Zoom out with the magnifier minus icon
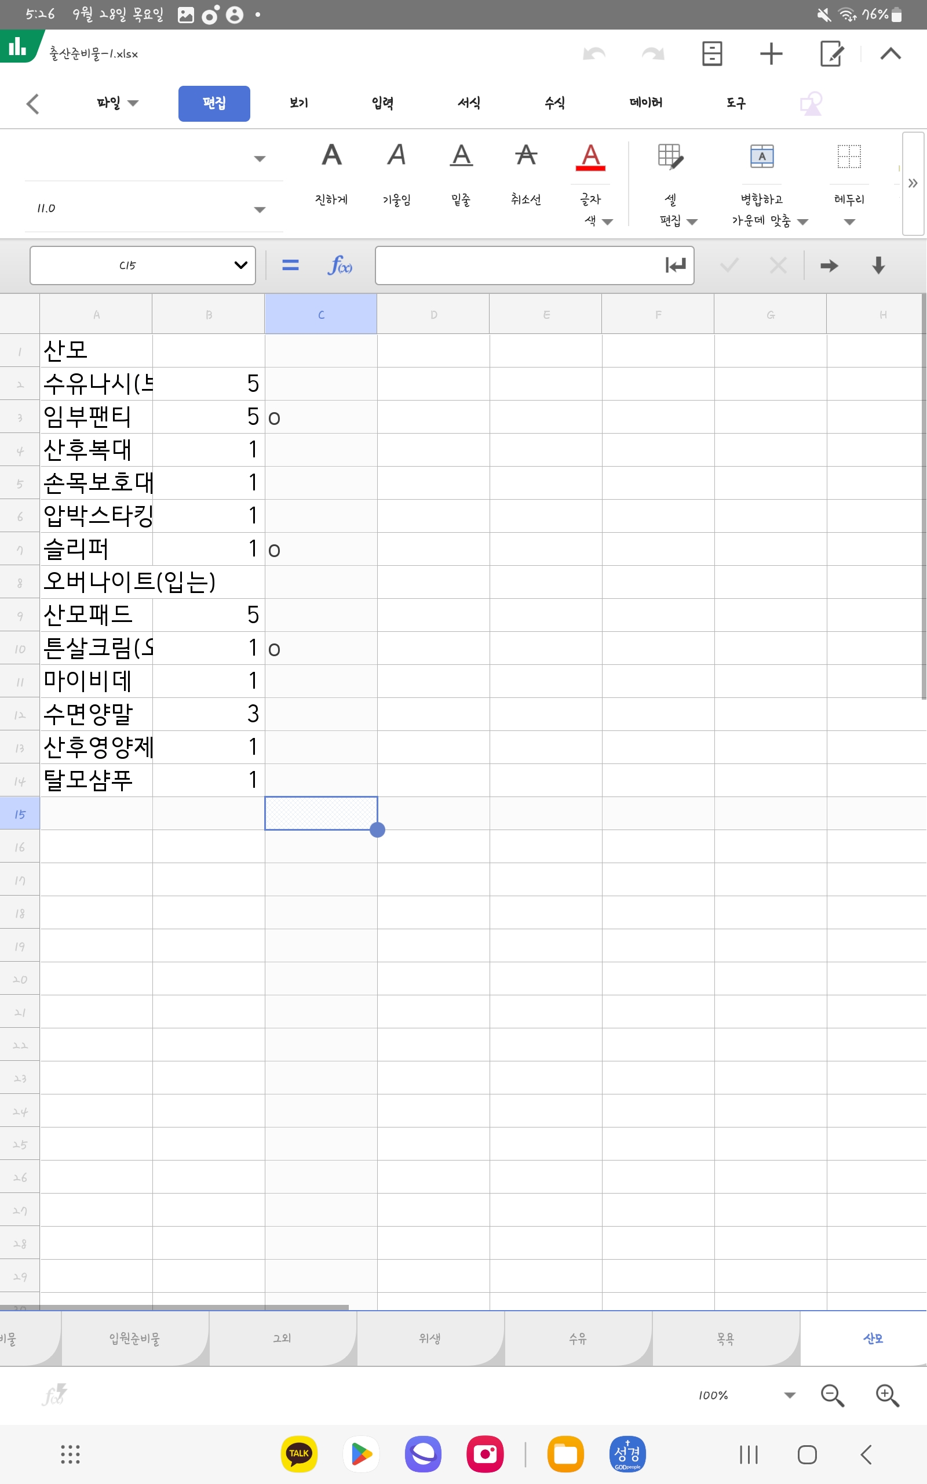The height and width of the screenshot is (1484, 927). tap(832, 1396)
